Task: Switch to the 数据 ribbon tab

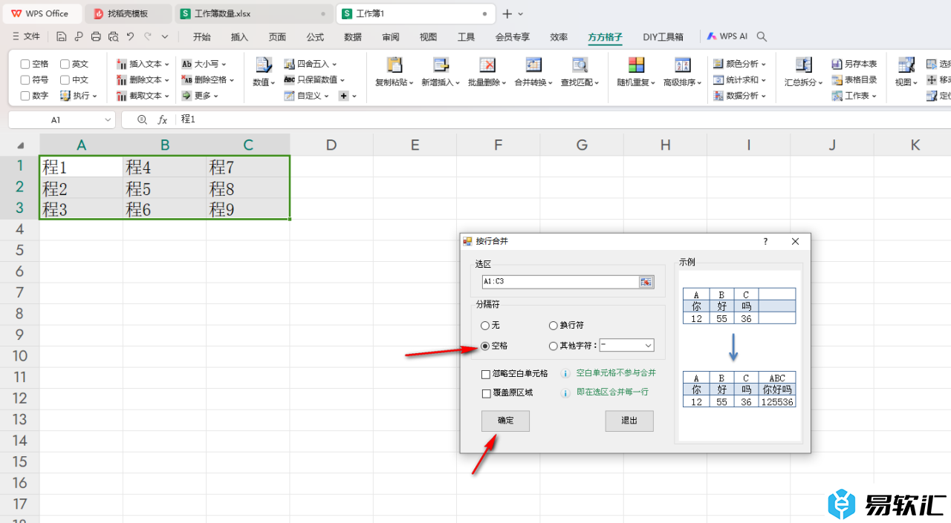Action: [353, 37]
